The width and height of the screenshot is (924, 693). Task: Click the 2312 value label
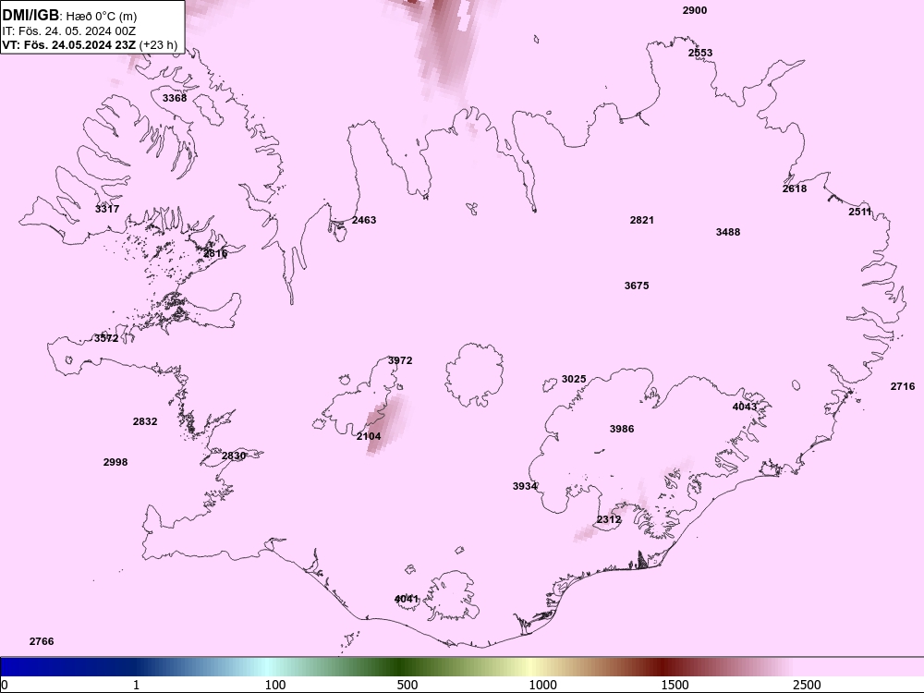(x=609, y=519)
